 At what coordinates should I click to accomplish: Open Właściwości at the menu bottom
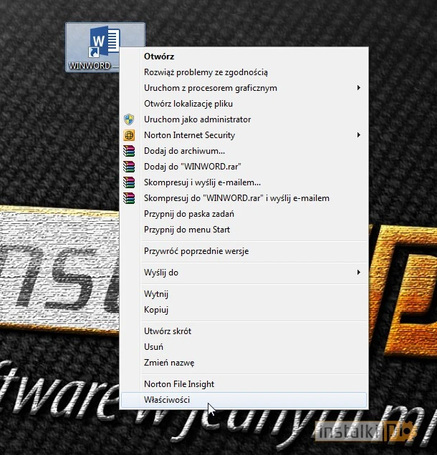(x=167, y=400)
